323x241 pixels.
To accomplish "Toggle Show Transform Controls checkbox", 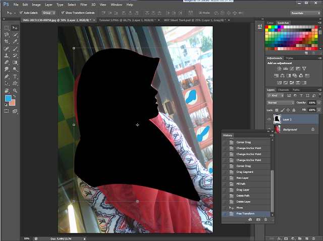I will point(63,13).
